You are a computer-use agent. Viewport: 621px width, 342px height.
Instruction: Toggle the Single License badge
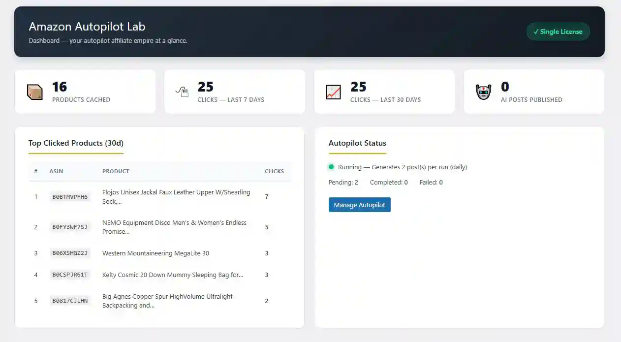(558, 31)
